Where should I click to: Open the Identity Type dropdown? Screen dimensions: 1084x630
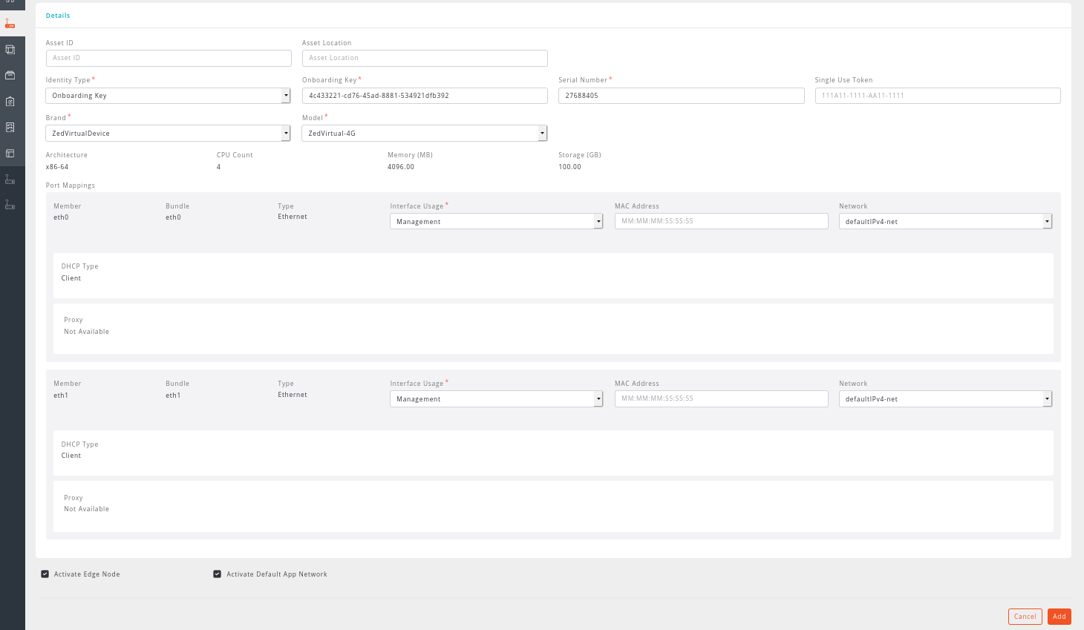[x=168, y=96]
